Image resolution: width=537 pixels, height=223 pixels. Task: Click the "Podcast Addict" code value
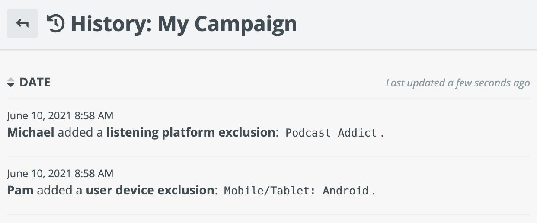click(x=332, y=133)
